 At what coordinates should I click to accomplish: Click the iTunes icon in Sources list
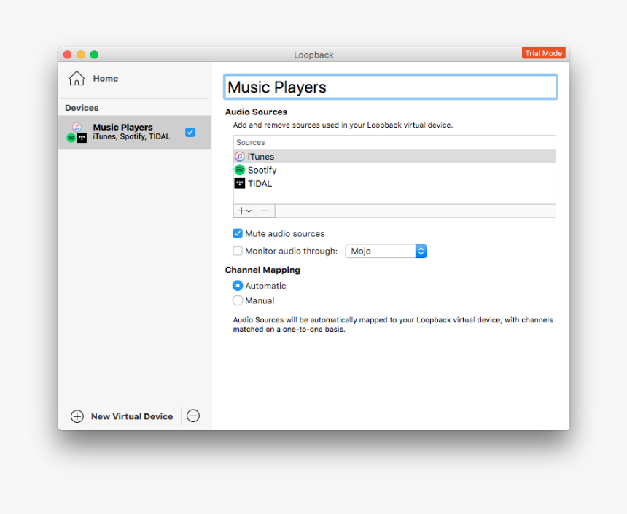point(240,157)
